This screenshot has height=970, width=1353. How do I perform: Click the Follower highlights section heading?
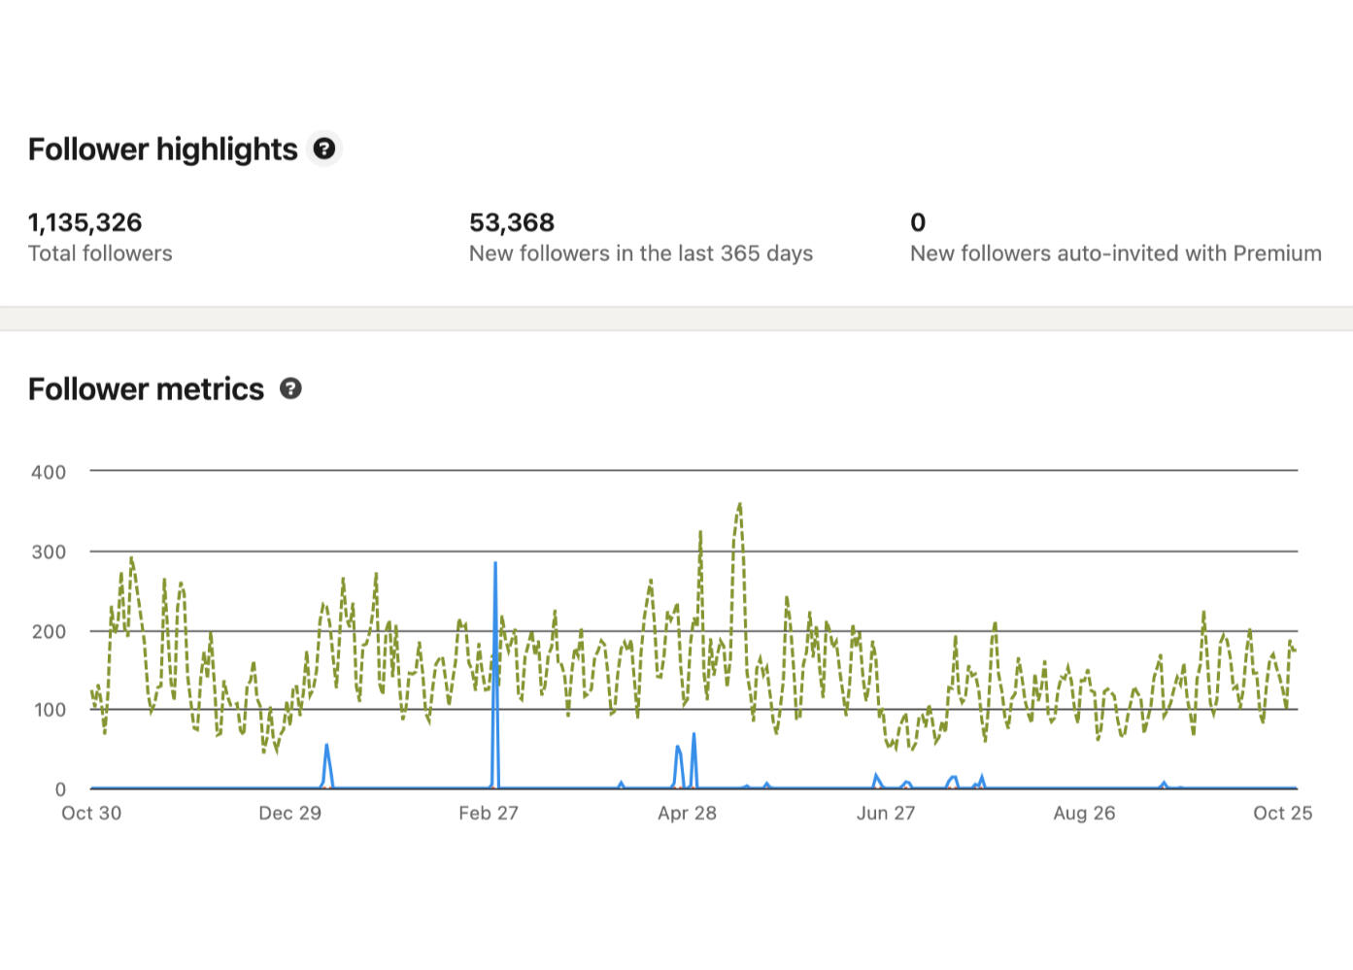coord(162,149)
